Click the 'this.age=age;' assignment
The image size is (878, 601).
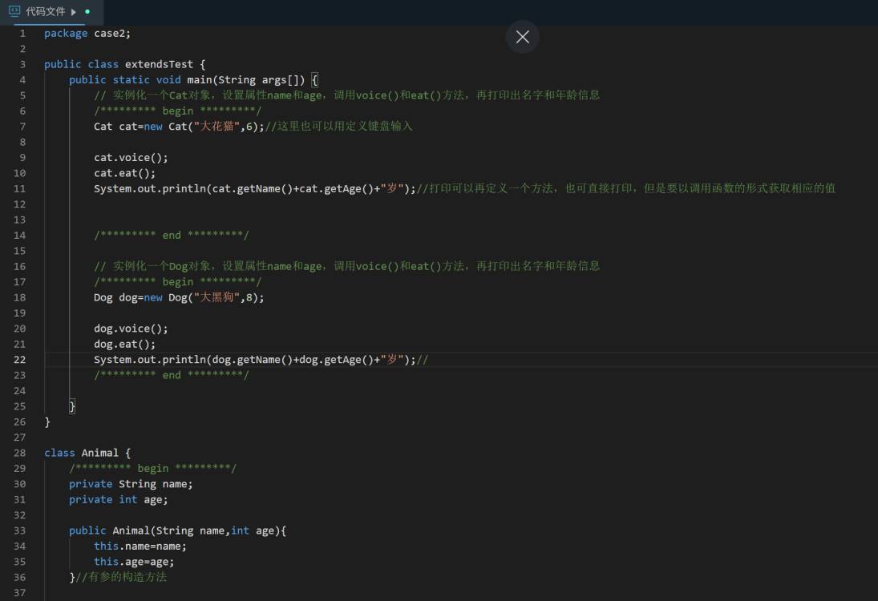[134, 562]
